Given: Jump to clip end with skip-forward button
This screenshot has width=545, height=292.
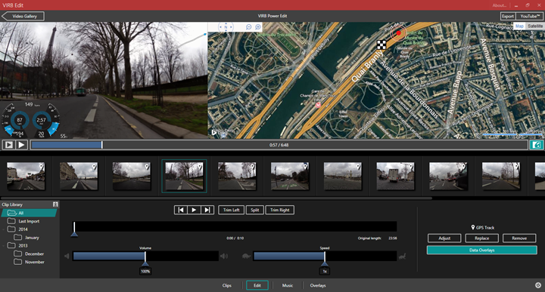Looking at the screenshot, I should point(207,210).
